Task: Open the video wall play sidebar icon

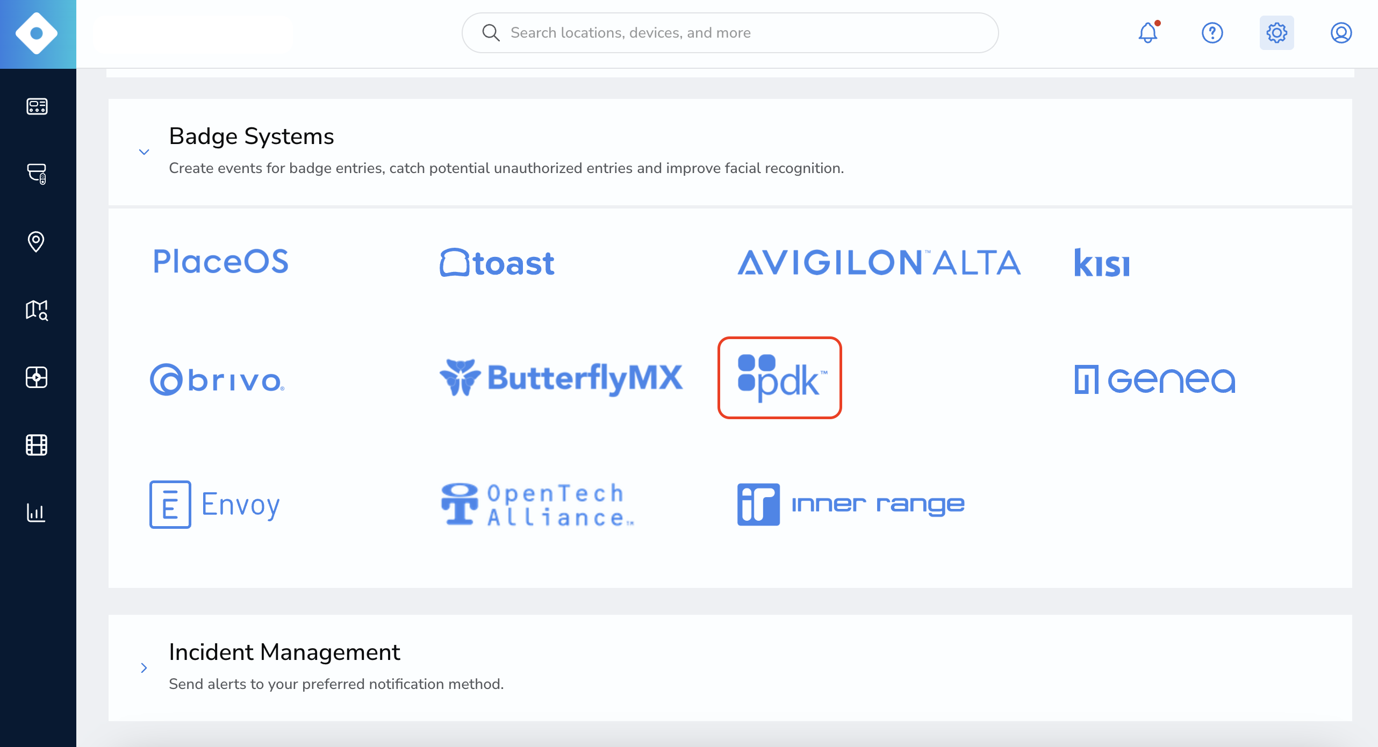Action: click(x=37, y=377)
